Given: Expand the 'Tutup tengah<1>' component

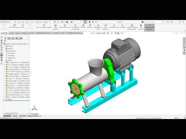Looking at the screenshot, I should pyautogui.click(x=4, y=81).
